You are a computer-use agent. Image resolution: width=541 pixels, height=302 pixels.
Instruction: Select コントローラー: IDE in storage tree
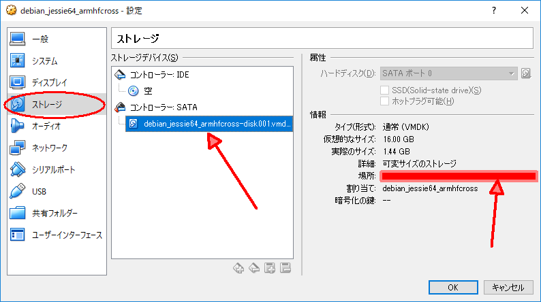pos(159,75)
